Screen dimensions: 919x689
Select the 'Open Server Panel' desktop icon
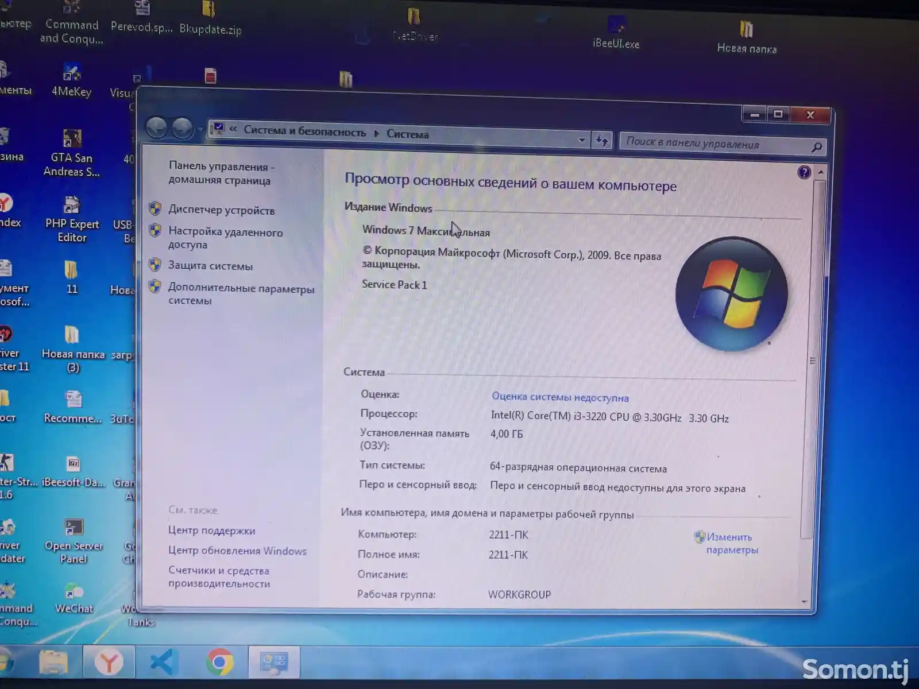click(74, 541)
